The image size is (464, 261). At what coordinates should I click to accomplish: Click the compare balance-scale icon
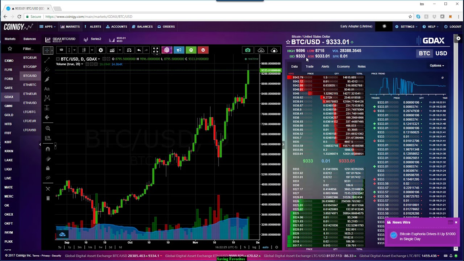point(129,50)
